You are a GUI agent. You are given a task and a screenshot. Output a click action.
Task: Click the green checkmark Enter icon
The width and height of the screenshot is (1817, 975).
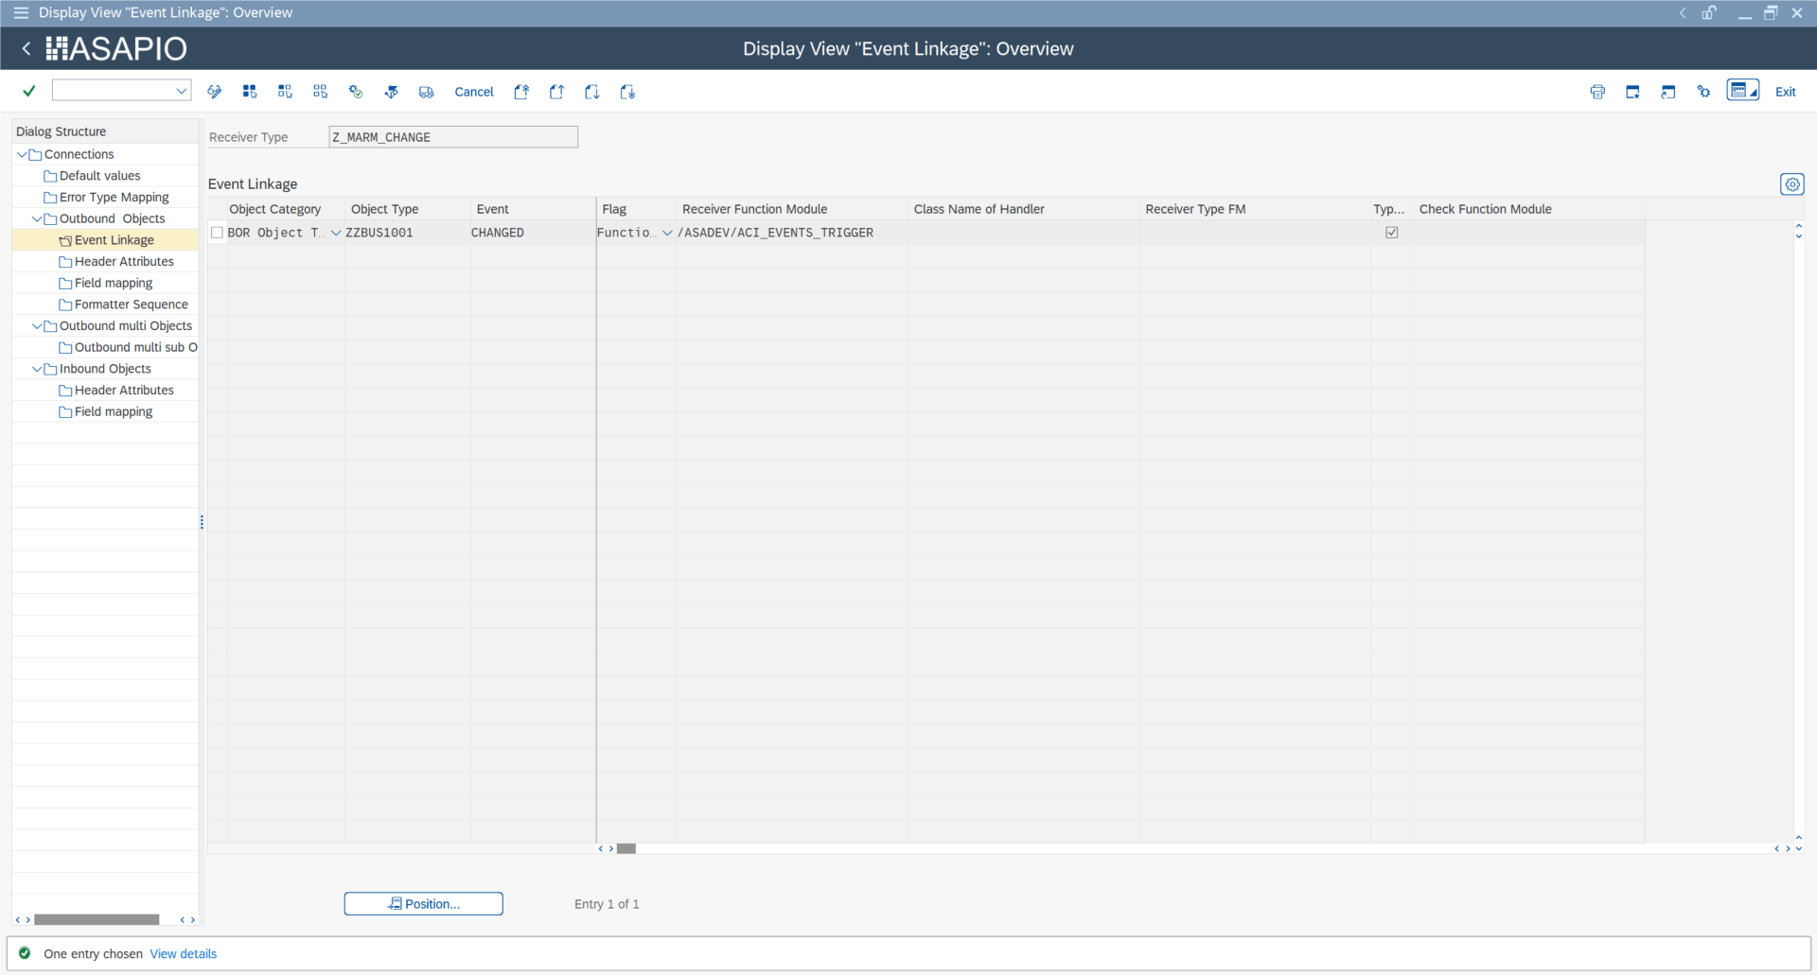(29, 91)
